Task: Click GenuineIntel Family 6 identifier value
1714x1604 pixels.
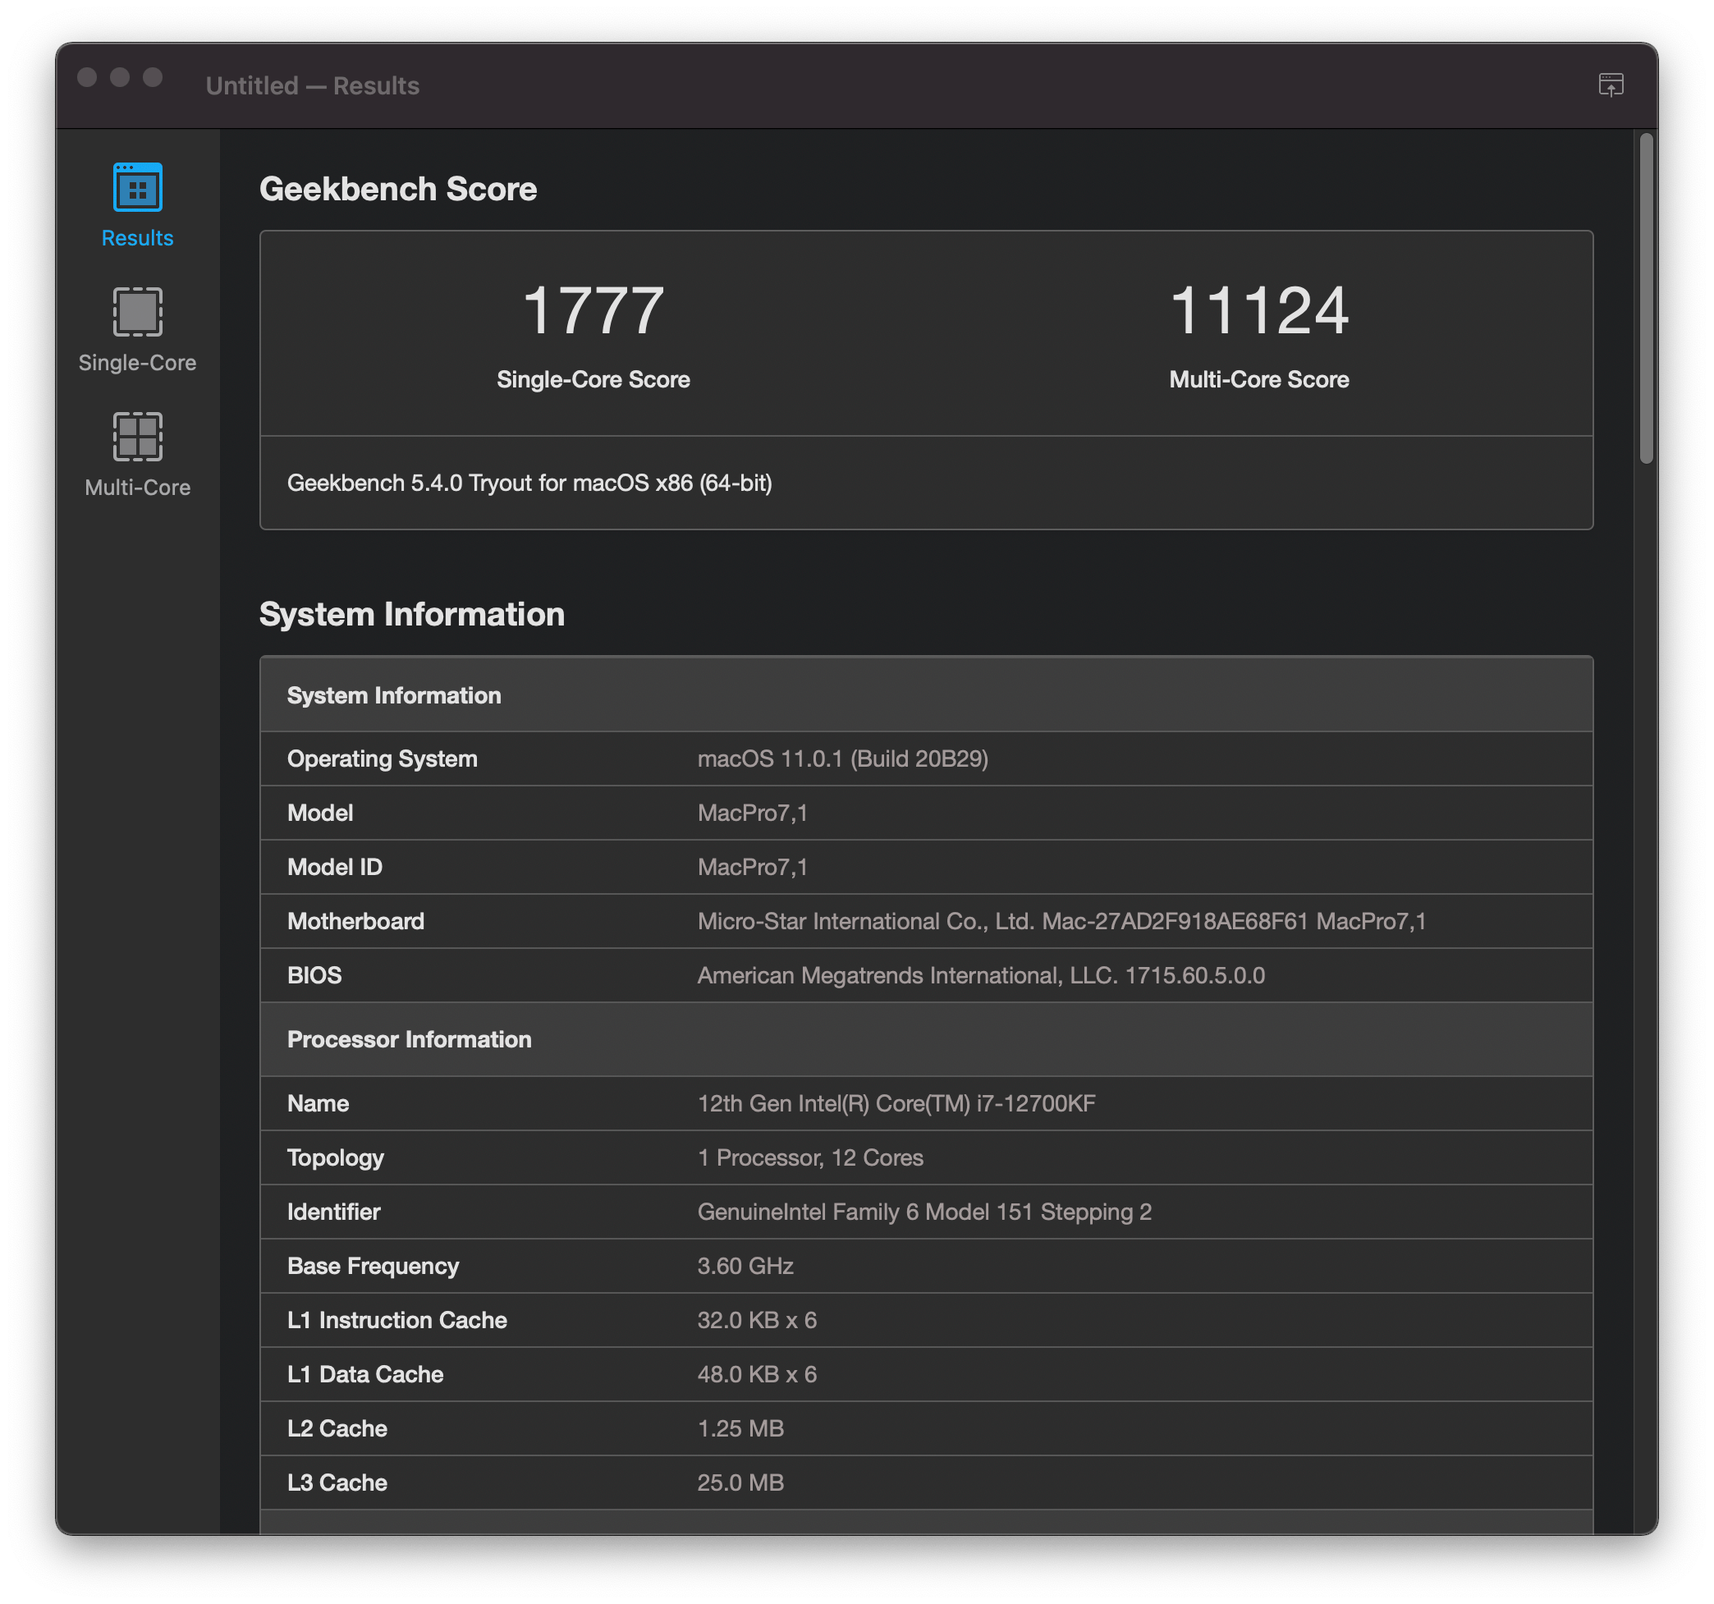Action: (x=924, y=1212)
